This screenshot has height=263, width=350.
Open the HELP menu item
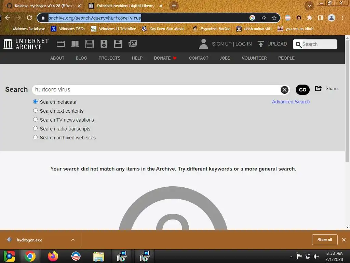tap(137, 58)
